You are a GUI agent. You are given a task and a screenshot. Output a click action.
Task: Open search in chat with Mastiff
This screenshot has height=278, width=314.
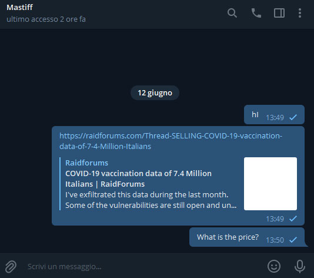click(232, 13)
